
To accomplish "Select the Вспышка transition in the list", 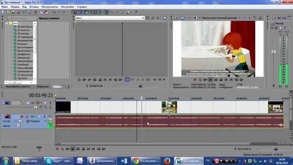I will coord(22,44).
